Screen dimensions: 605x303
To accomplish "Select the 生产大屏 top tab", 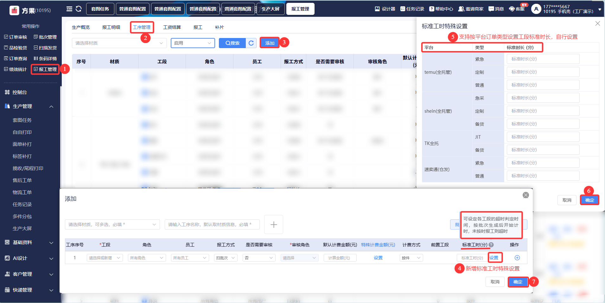I will click(271, 9).
